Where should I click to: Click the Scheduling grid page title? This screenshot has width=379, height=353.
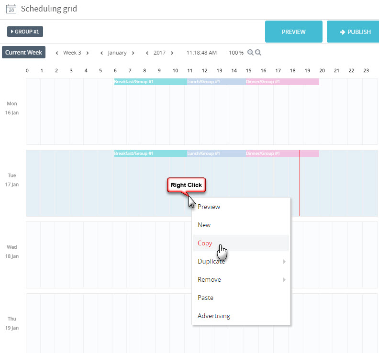pos(49,9)
